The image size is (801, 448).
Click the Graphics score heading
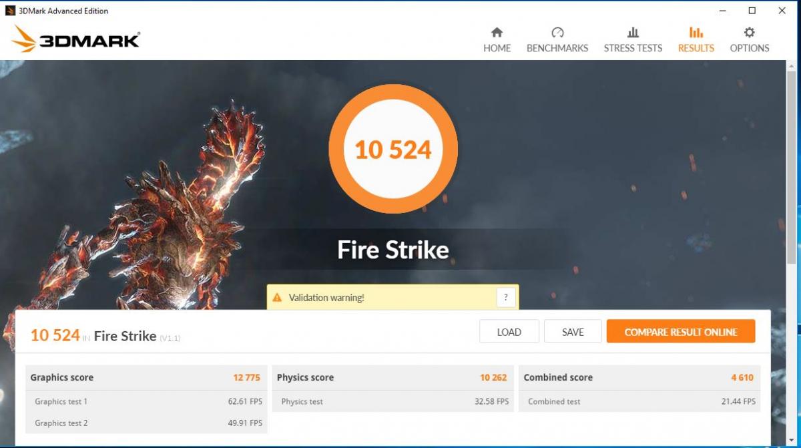[61, 377]
